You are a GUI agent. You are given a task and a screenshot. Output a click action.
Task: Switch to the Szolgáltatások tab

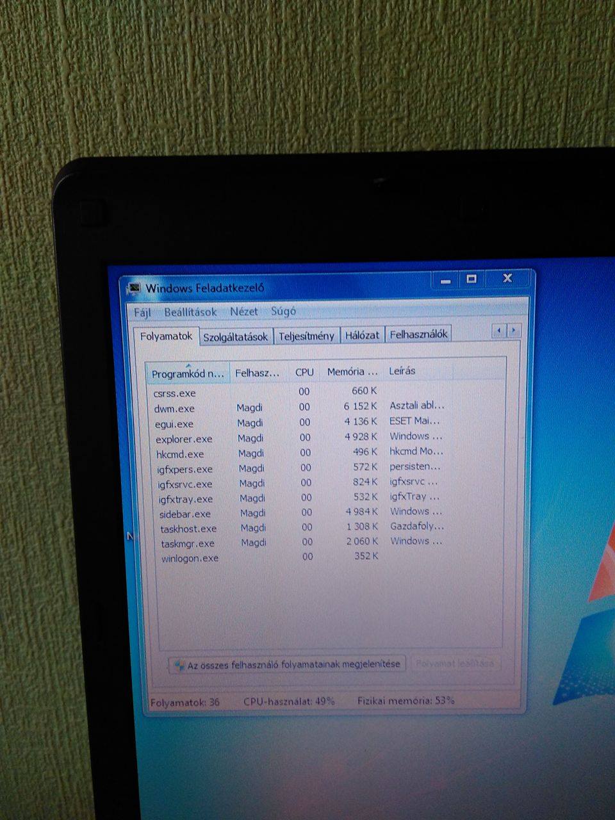click(235, 336)
